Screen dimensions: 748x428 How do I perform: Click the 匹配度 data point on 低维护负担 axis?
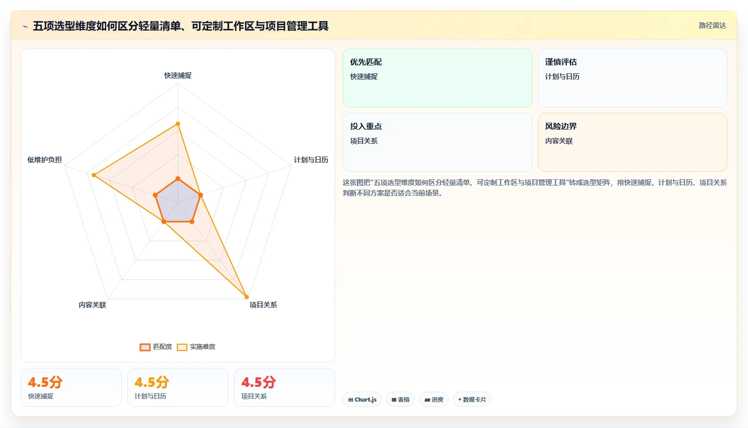point(155,195)
